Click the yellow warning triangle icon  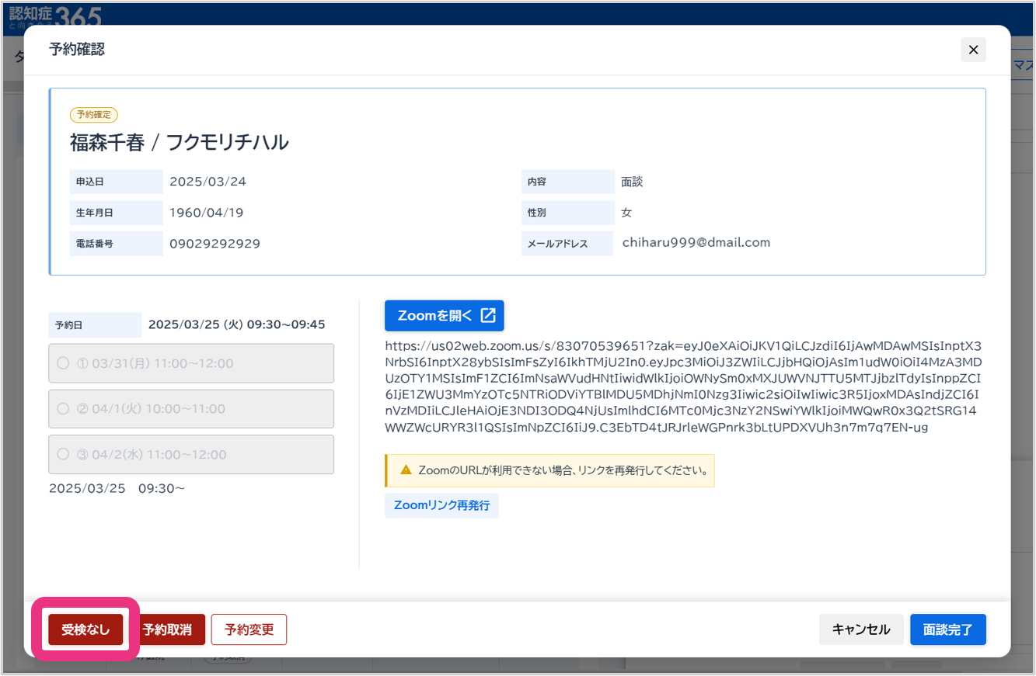coord(405,470)
